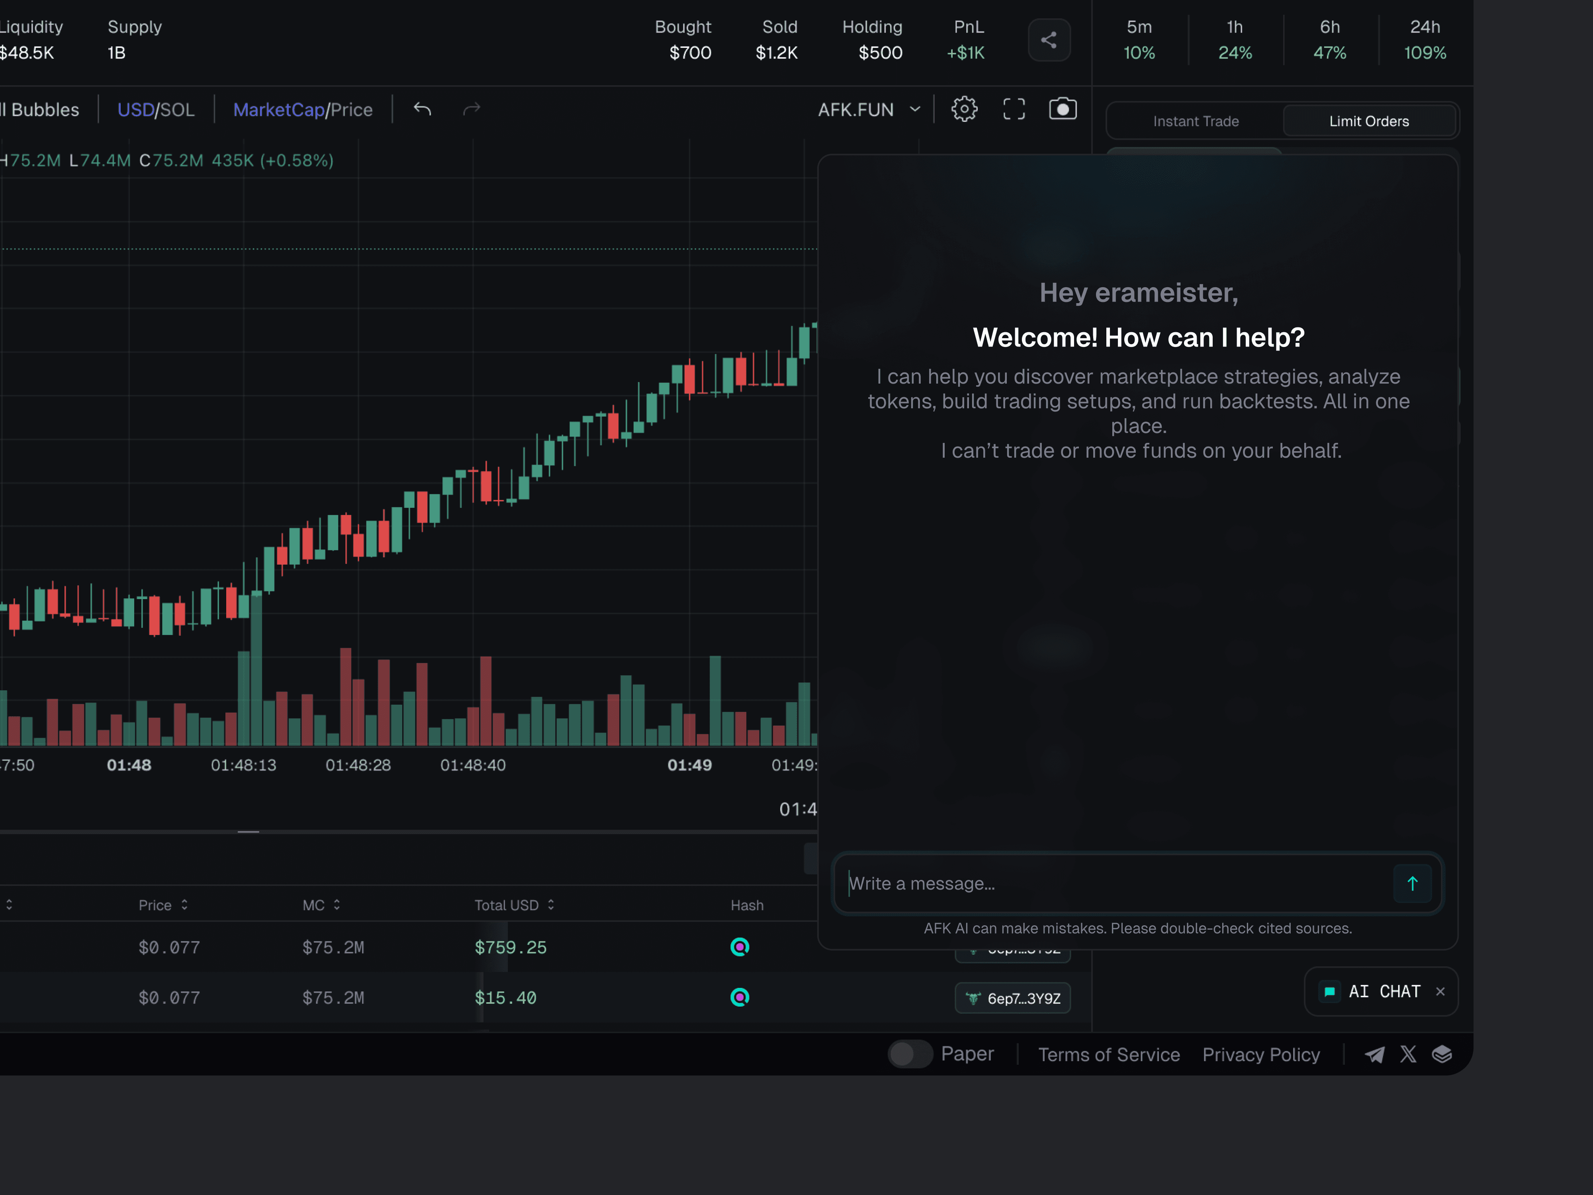The height and width of the screenshot is (1195, 1593).
Task: Open X (Twitter) link in footer
Action: click(x=1408, y=1054)
